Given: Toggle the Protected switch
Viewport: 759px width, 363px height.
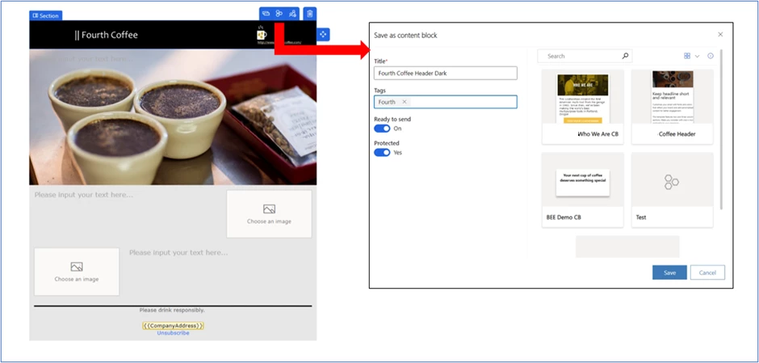Looking at the screenshot, I should [x=382, y=152].
